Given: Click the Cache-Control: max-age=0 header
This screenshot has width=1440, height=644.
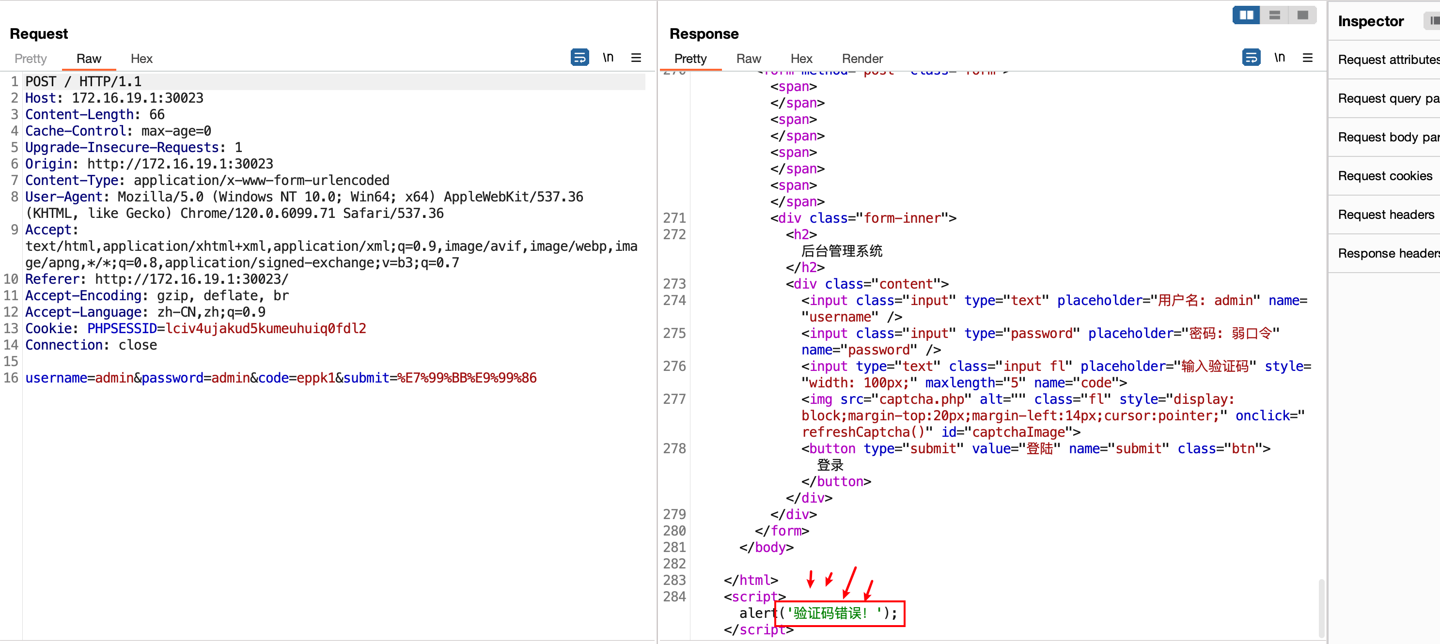Looking at the screenshot, I should (x=118, y=131).
